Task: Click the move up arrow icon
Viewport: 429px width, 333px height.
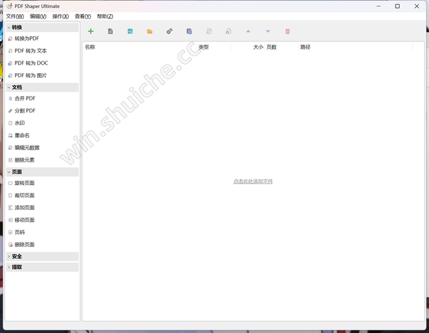Action: point(248,31)
